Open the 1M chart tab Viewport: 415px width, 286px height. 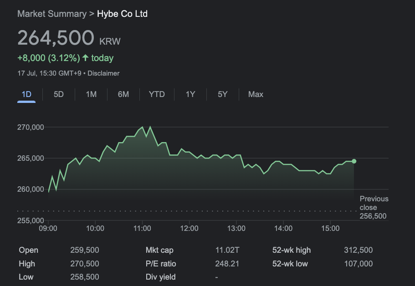click(91, 94)
